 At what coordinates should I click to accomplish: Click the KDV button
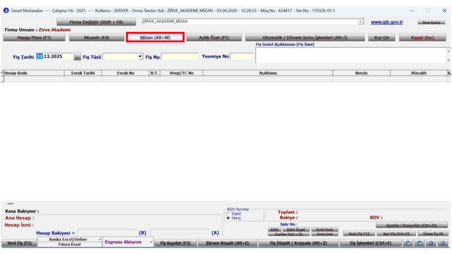[275, 230]
